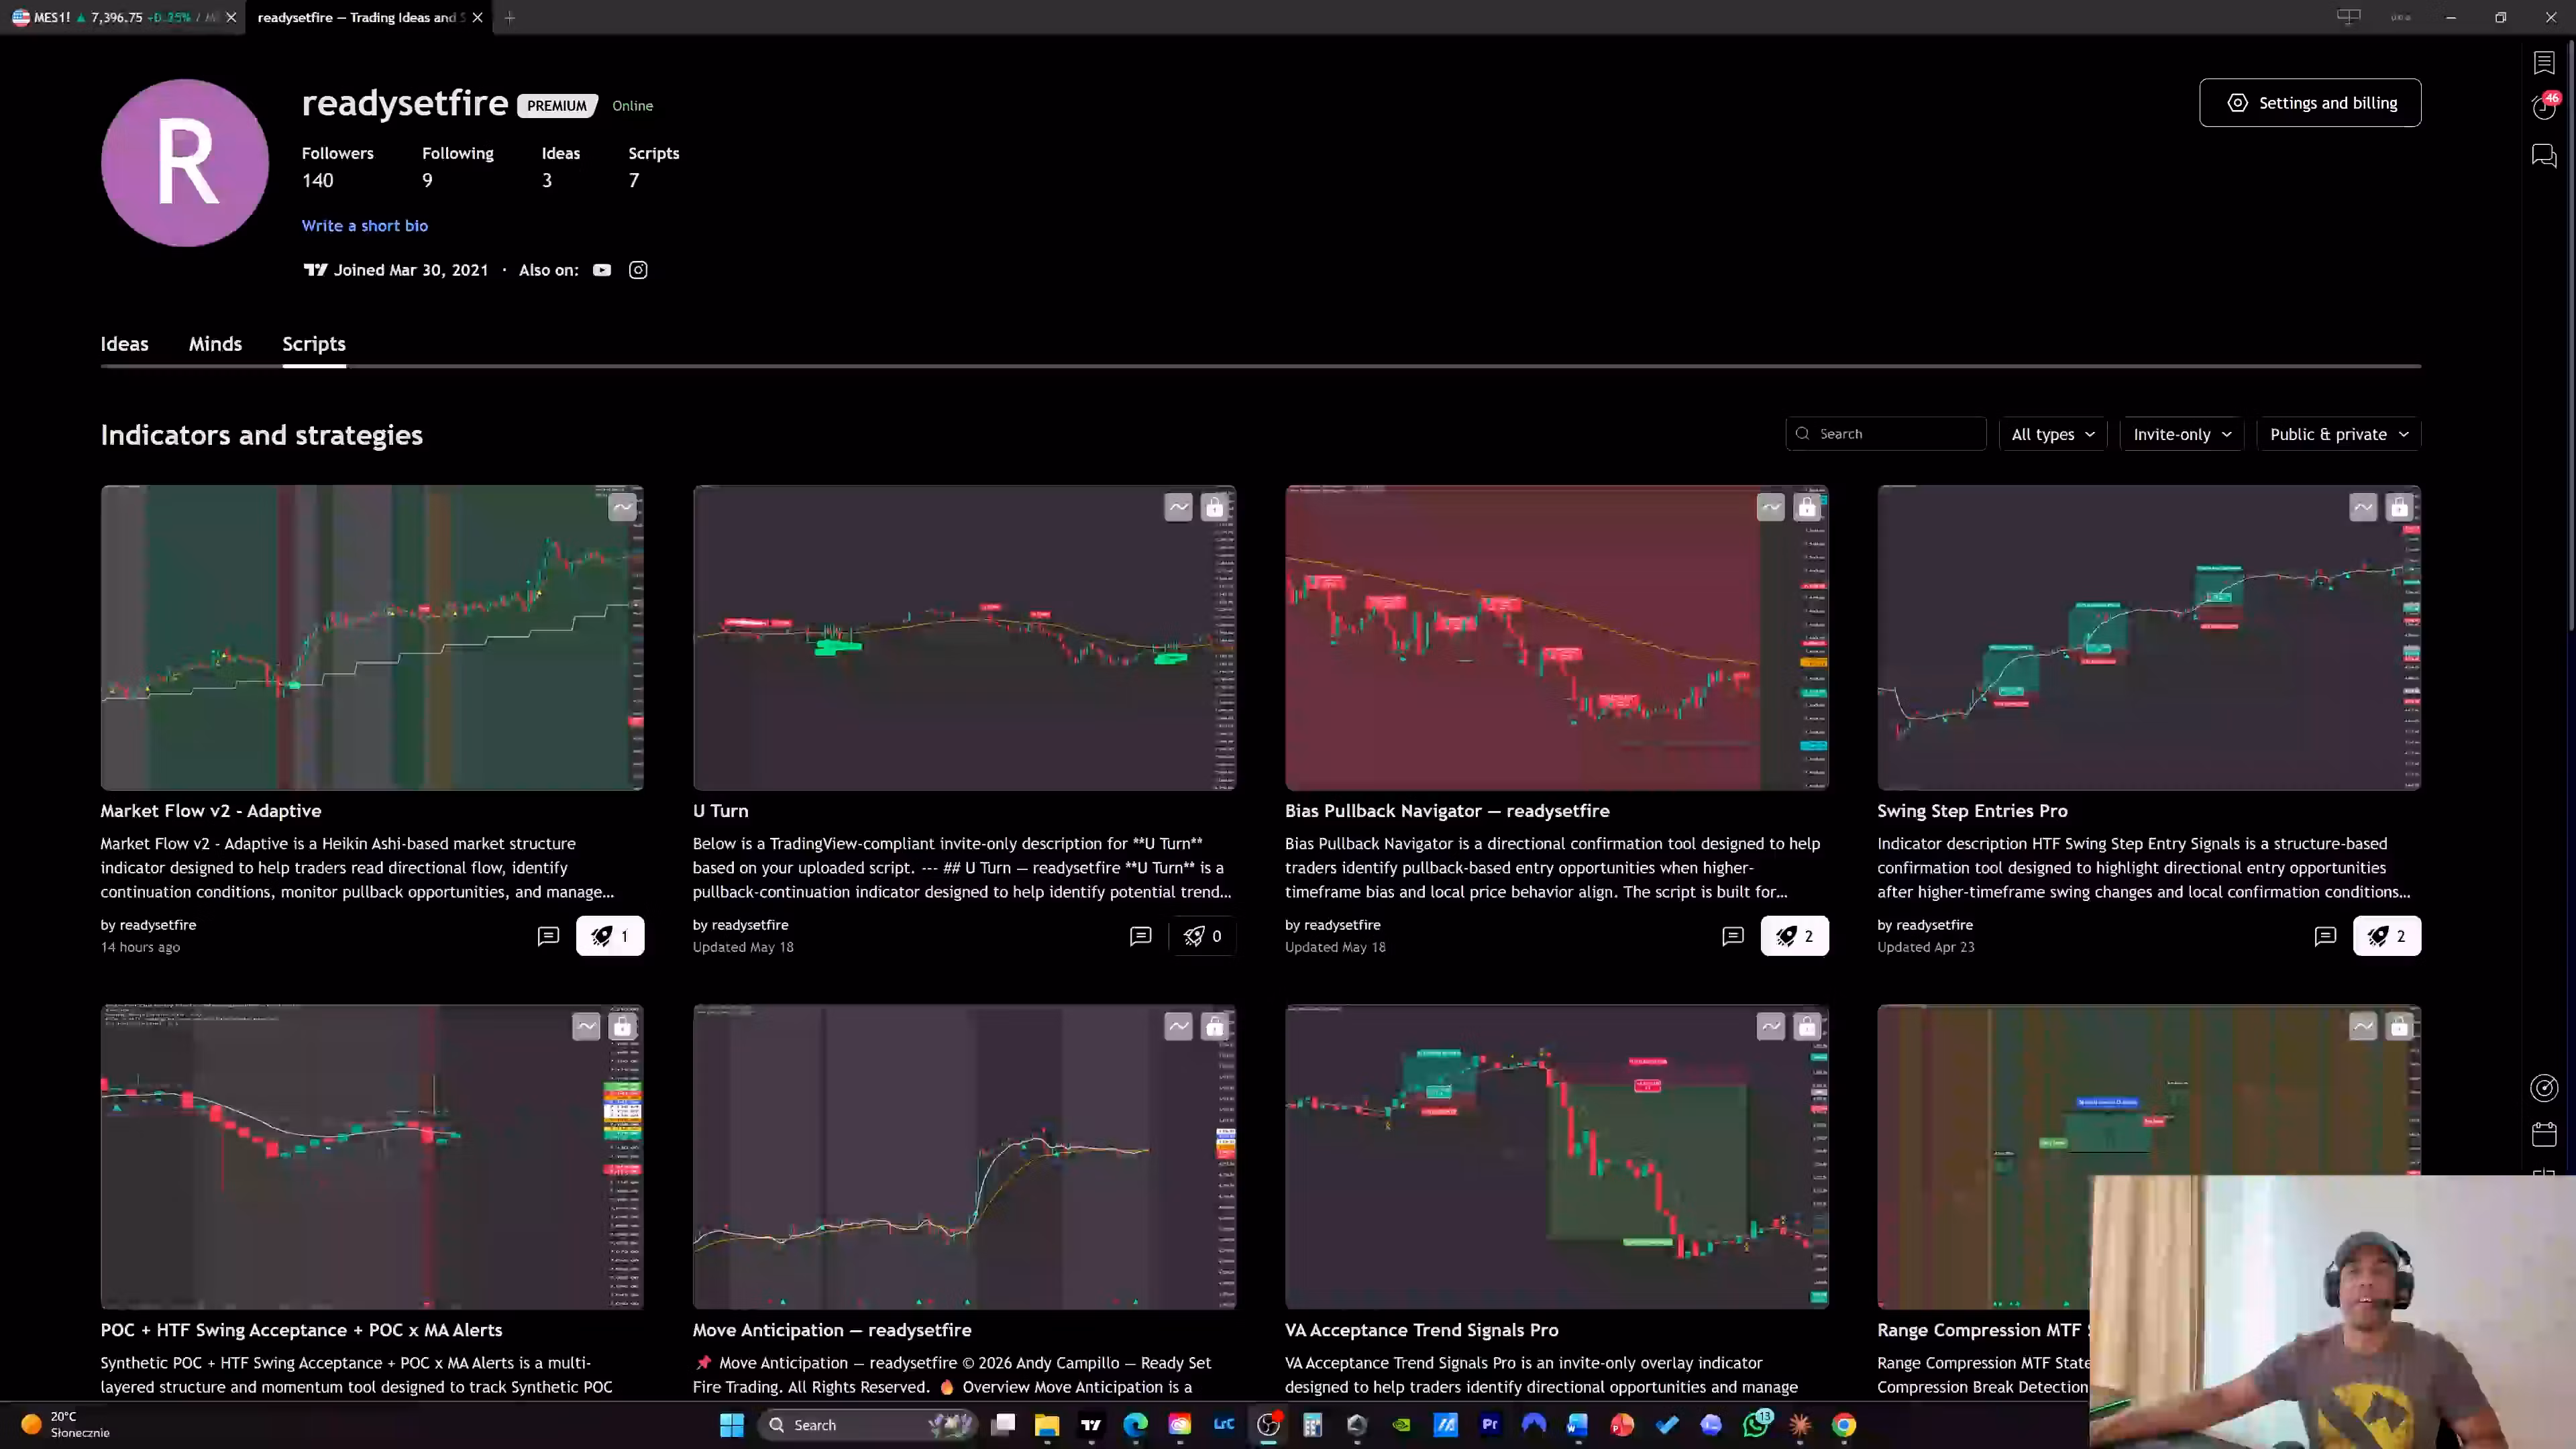Click the lock icon on Bias Pullback Navigator thumbnail
Screen dimensions: 2576x1449
(1806, 508)
